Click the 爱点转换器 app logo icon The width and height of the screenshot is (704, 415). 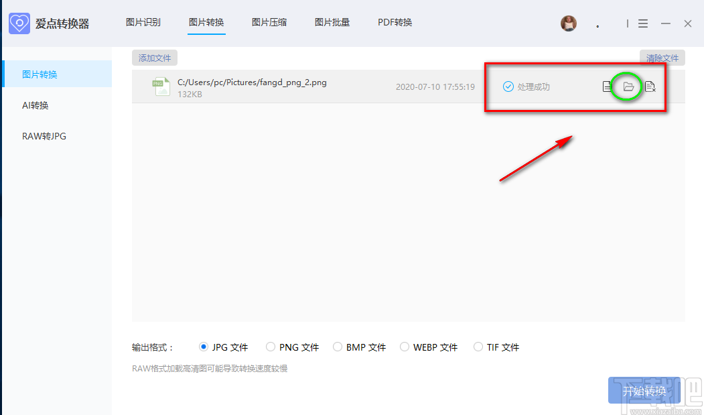19,22
